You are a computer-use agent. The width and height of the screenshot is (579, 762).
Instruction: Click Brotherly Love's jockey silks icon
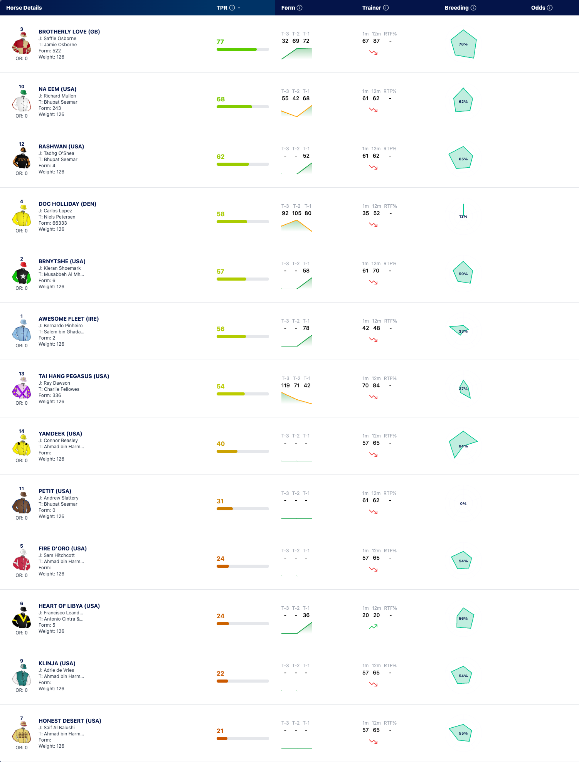click(22, 44)
